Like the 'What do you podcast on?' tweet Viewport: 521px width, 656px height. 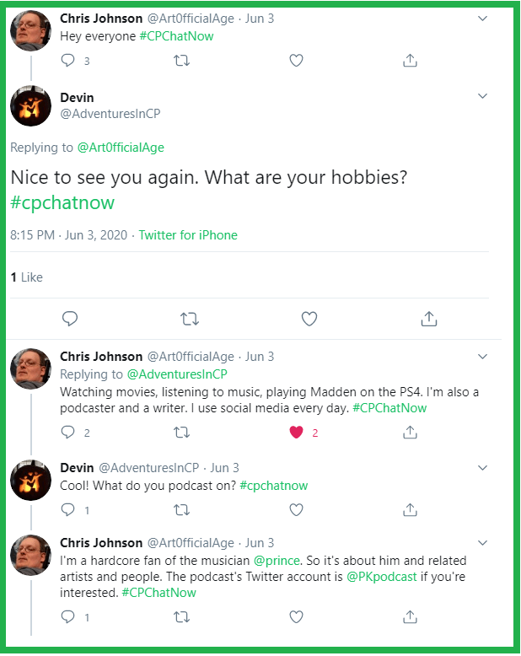point(296,510)
